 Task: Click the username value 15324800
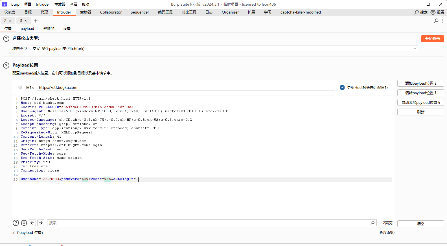(x=50, y=179)
